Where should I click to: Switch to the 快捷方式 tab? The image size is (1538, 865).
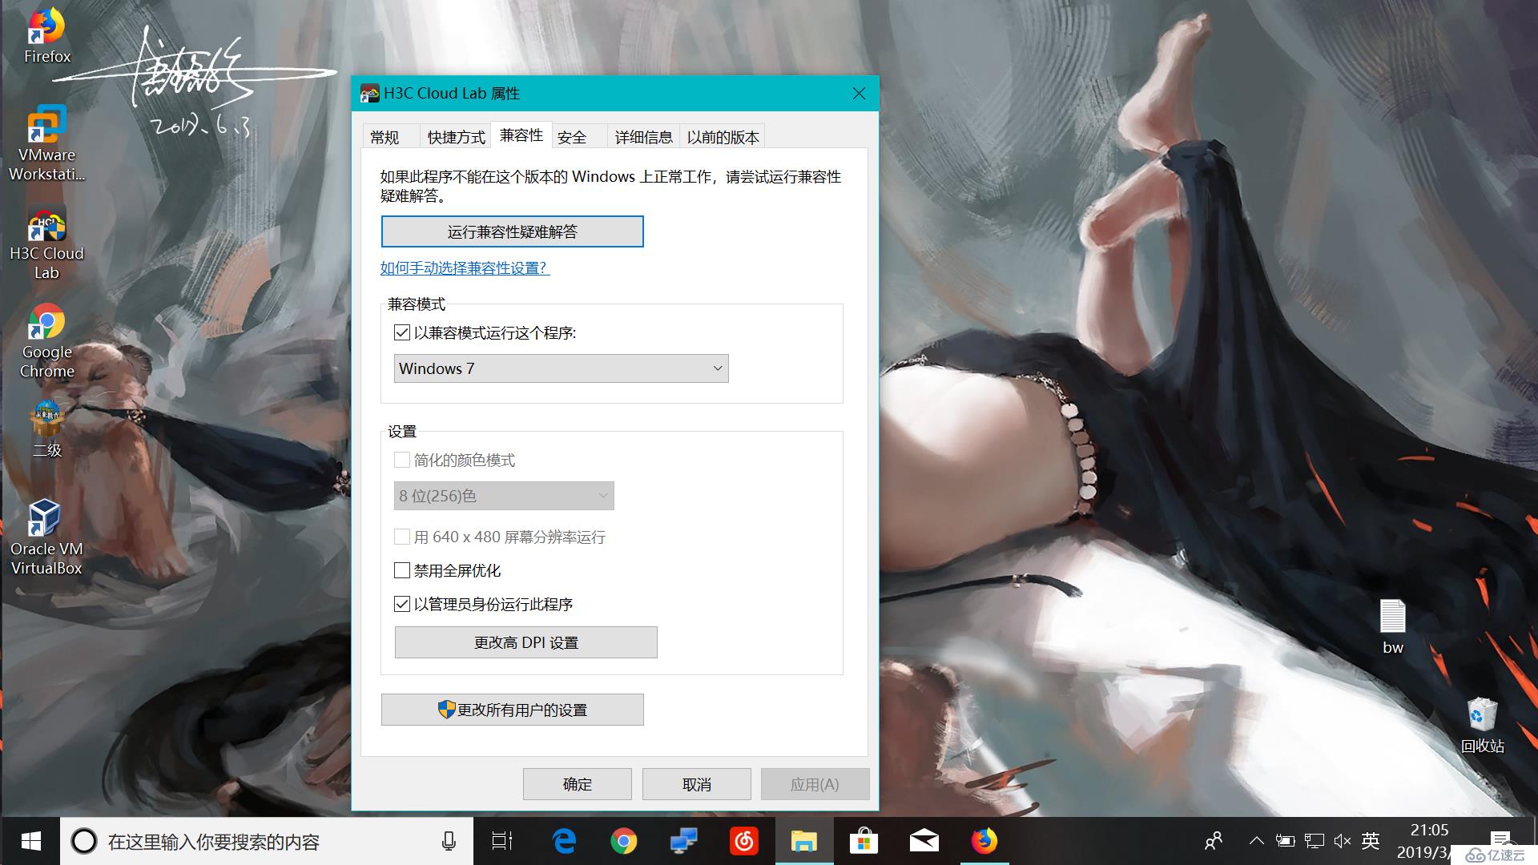point(457,137)
